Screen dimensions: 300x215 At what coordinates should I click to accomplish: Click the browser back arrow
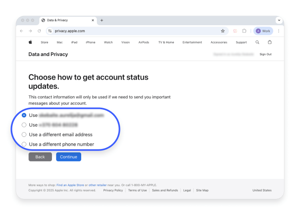(x=22, y=31)
